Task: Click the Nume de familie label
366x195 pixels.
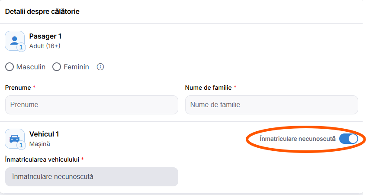Action: 209,88
